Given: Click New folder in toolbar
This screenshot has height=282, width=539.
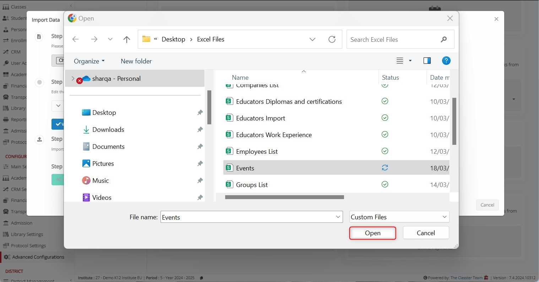Looking at the screenshot, I should pyautogui.click(x=136, y=61).
